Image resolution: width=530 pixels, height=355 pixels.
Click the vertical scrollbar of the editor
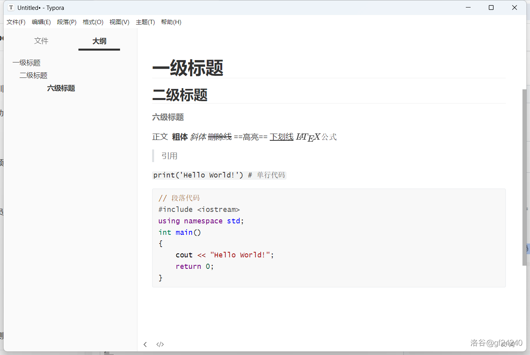tap(524, 177)
